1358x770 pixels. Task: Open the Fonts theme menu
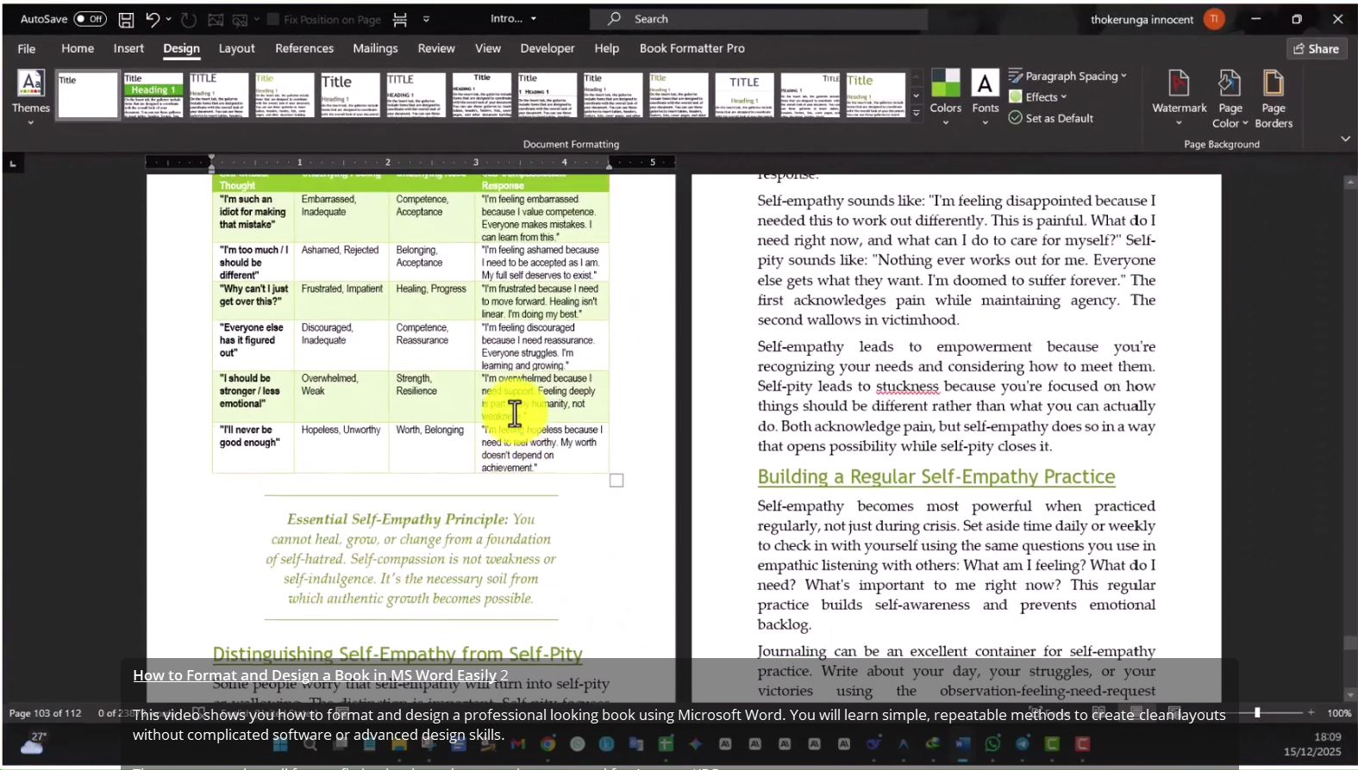point(985,96)
